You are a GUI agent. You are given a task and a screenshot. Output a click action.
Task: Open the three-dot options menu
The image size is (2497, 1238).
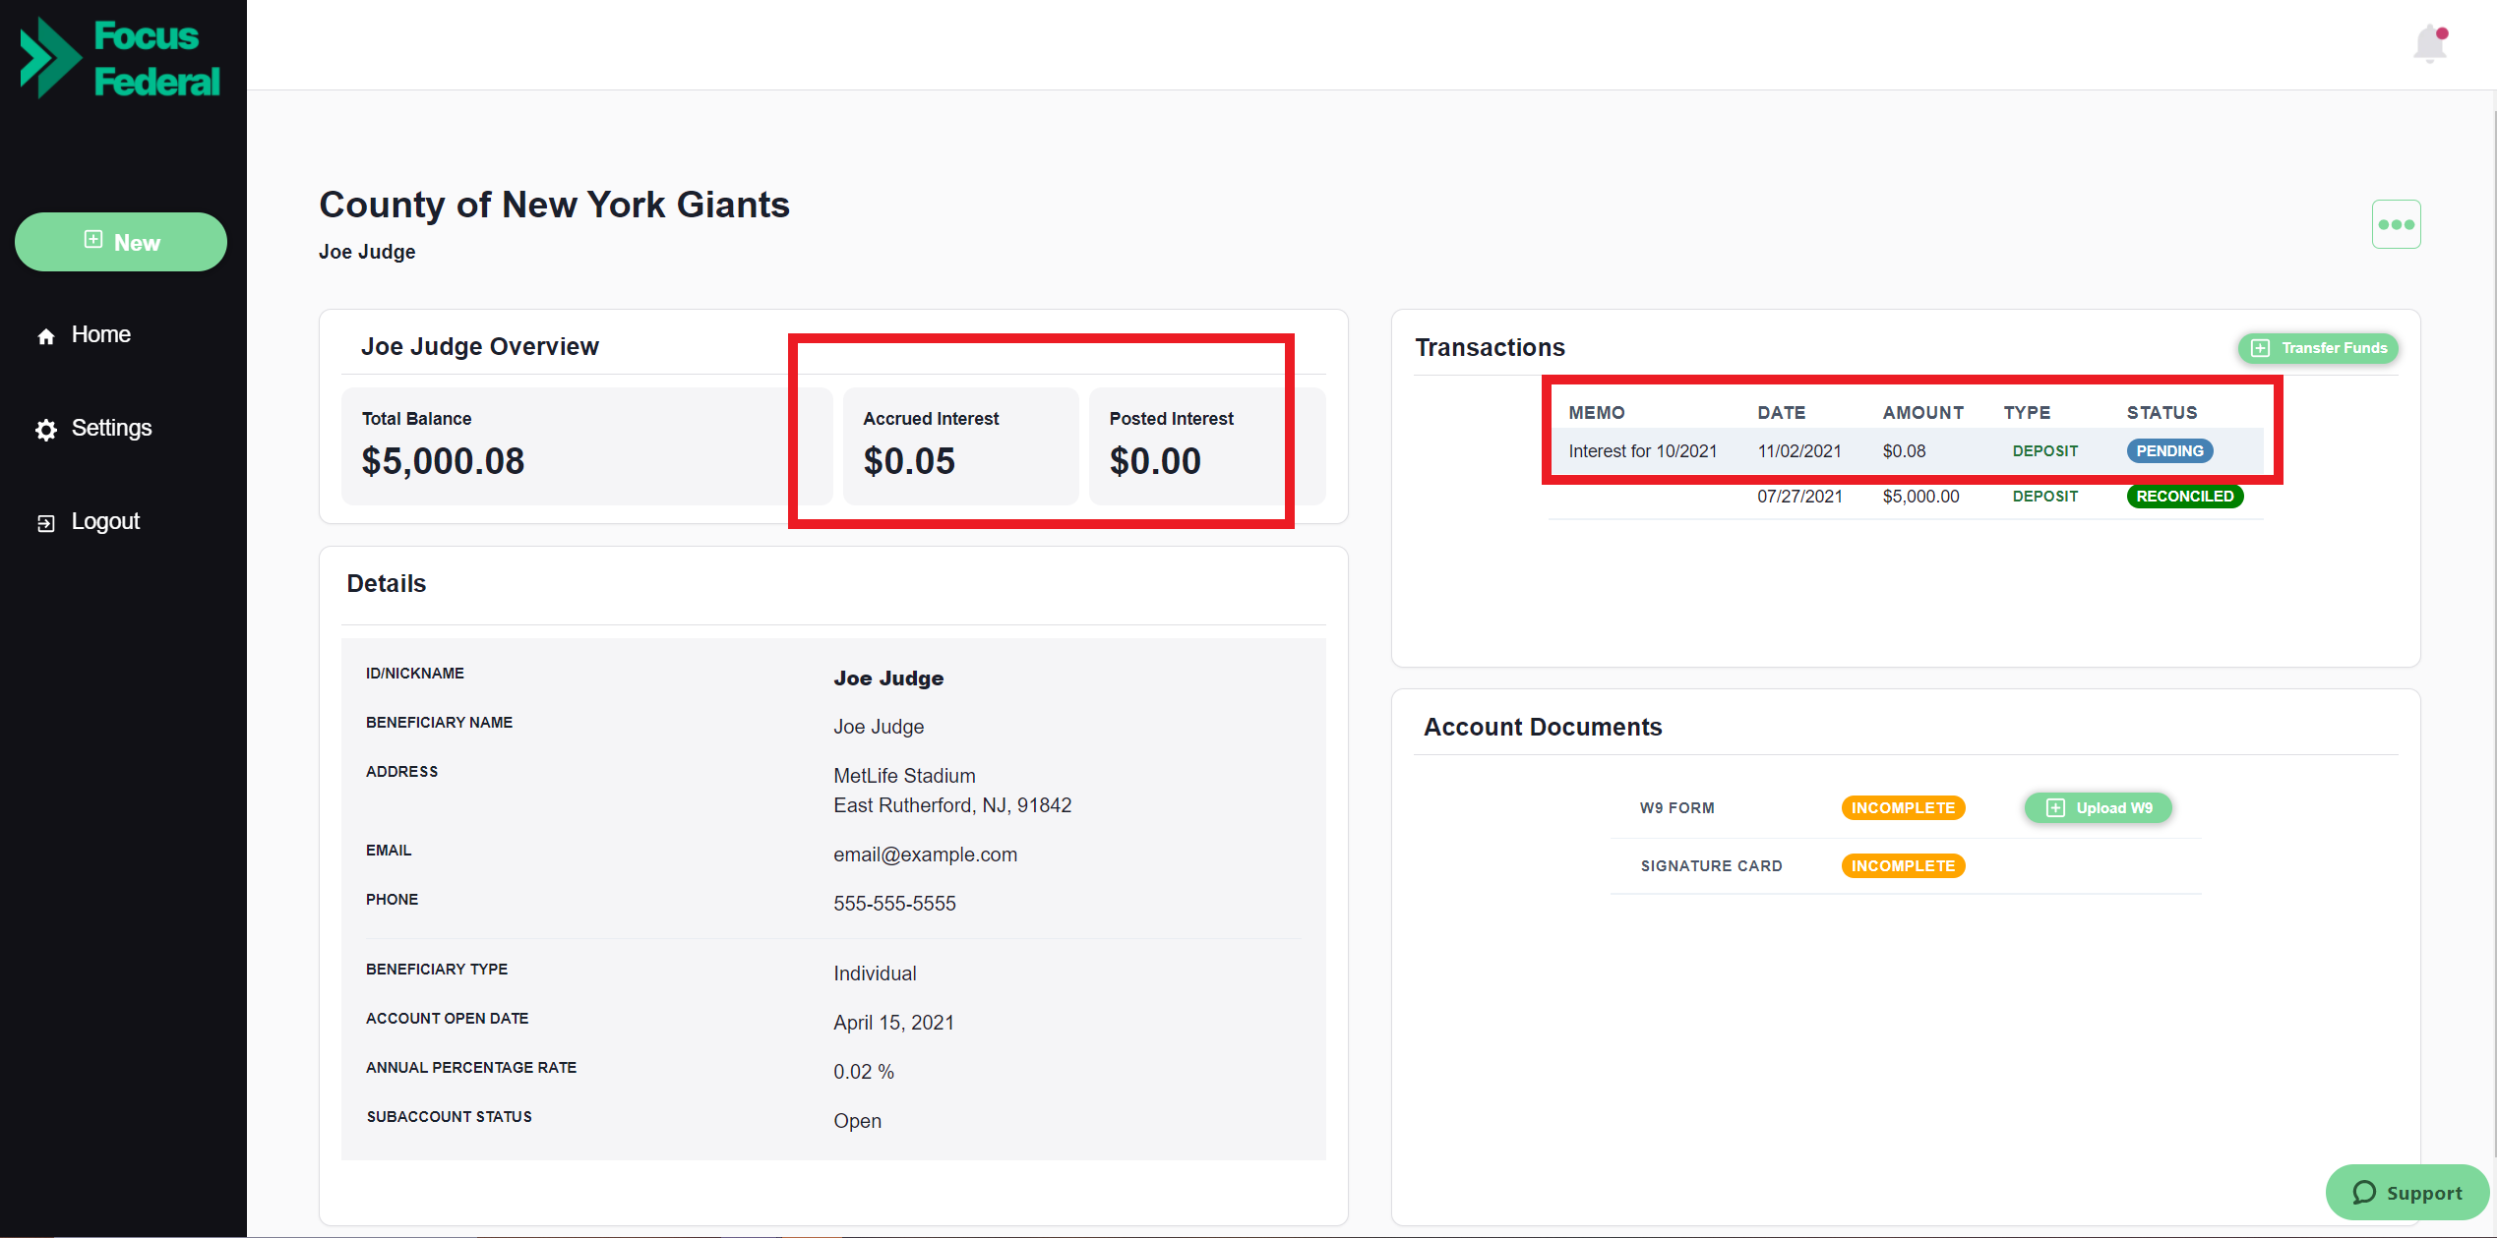pyautogui.click(x=2397, y=224)
